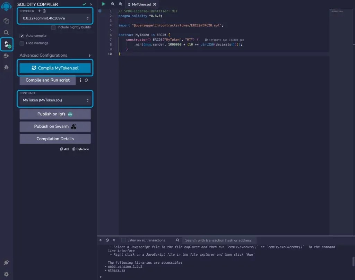The height and width of the screenshot is (280, 355).
Task: Open the Settings gear icon
Action: 6,274
